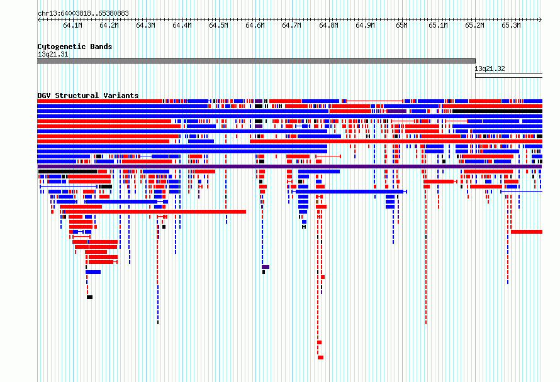Select the long black variant near 65.2M
The height and width of the screenshot is (382, 560).
497,111
